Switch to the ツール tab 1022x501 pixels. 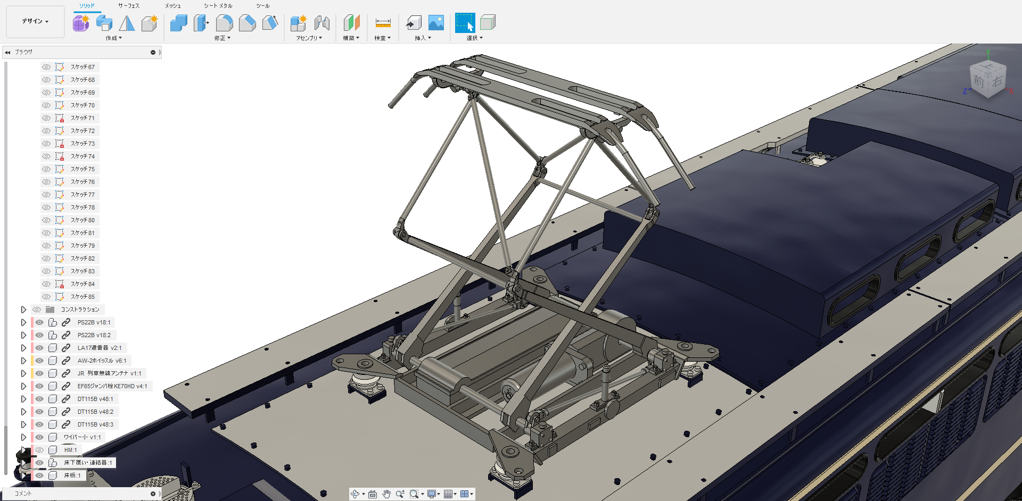click(263, 6)
